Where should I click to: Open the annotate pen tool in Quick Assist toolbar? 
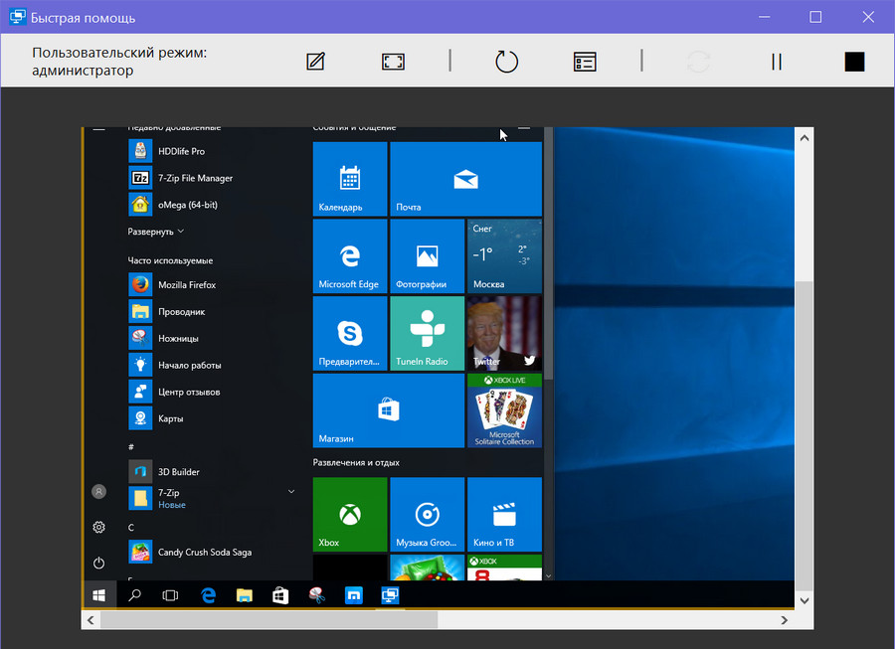315,61
